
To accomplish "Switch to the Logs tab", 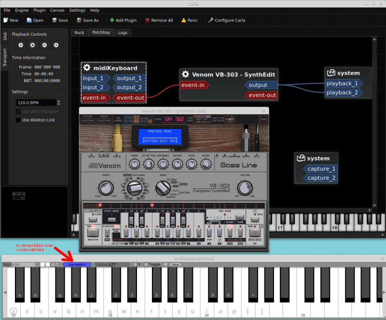I will (123, 33).
